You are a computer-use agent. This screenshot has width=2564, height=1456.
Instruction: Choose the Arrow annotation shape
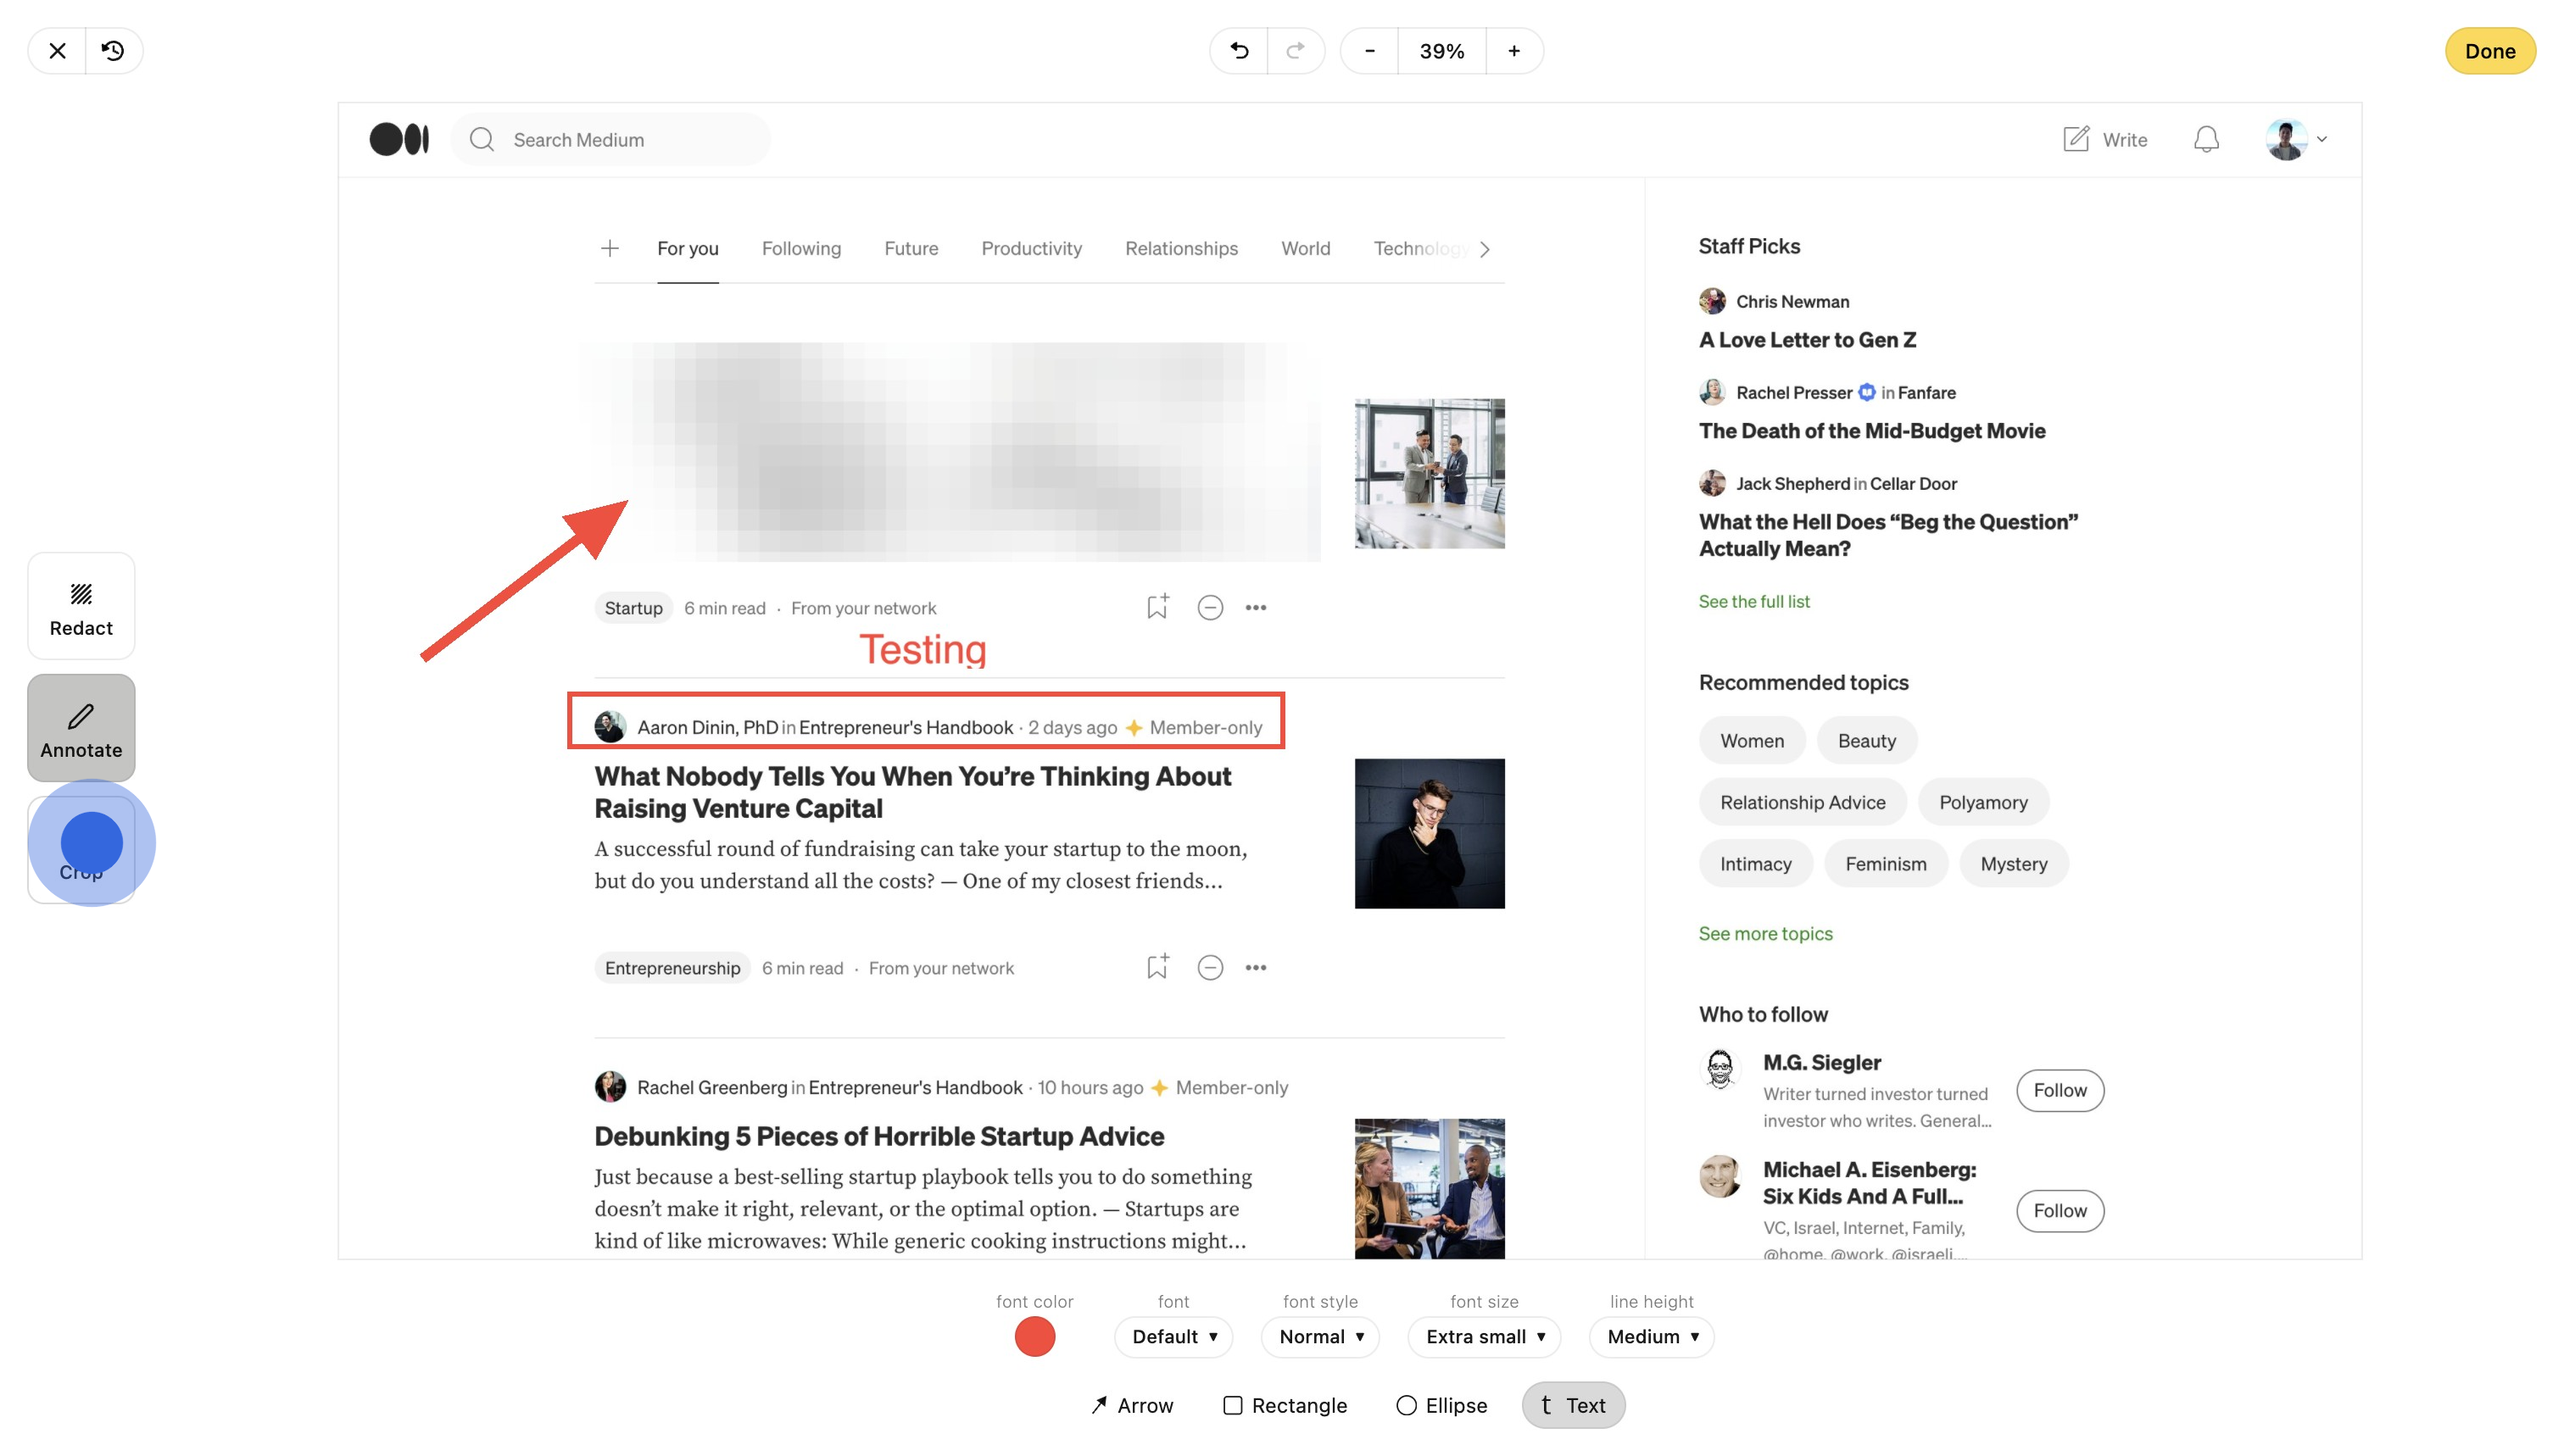click(x=1131, y=1405)
